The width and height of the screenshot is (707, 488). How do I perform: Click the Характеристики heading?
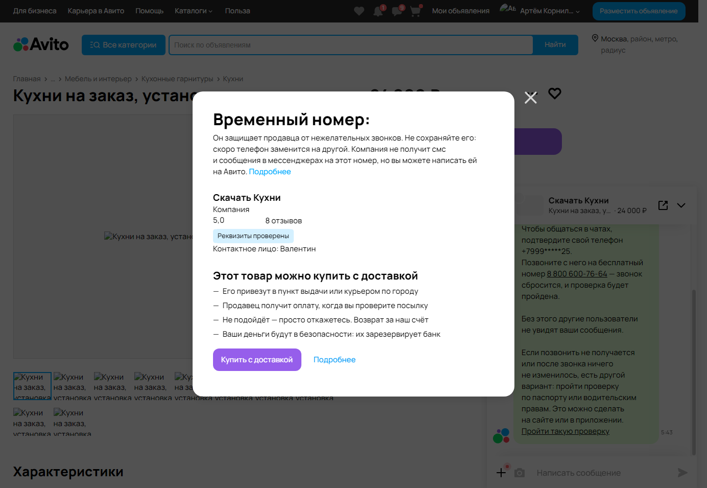(68, 472)
